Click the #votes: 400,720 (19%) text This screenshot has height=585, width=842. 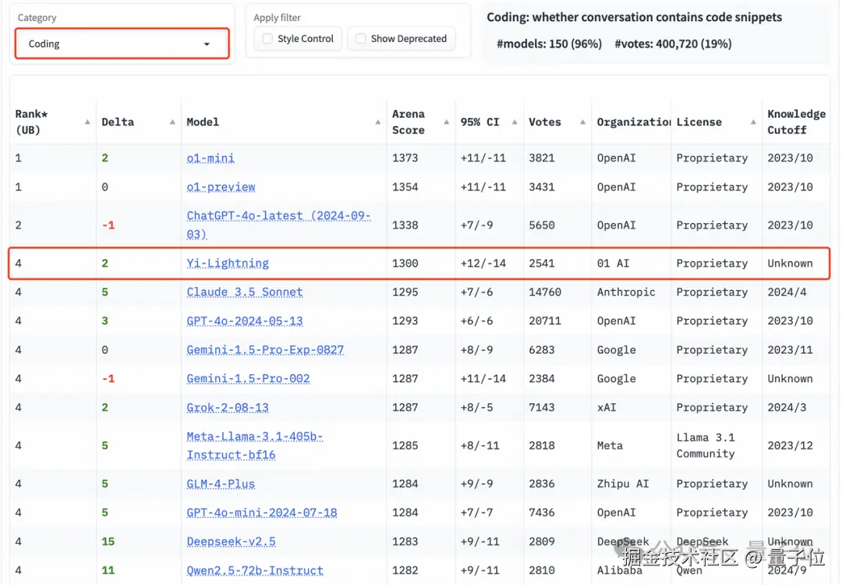[x=674, y=44]
